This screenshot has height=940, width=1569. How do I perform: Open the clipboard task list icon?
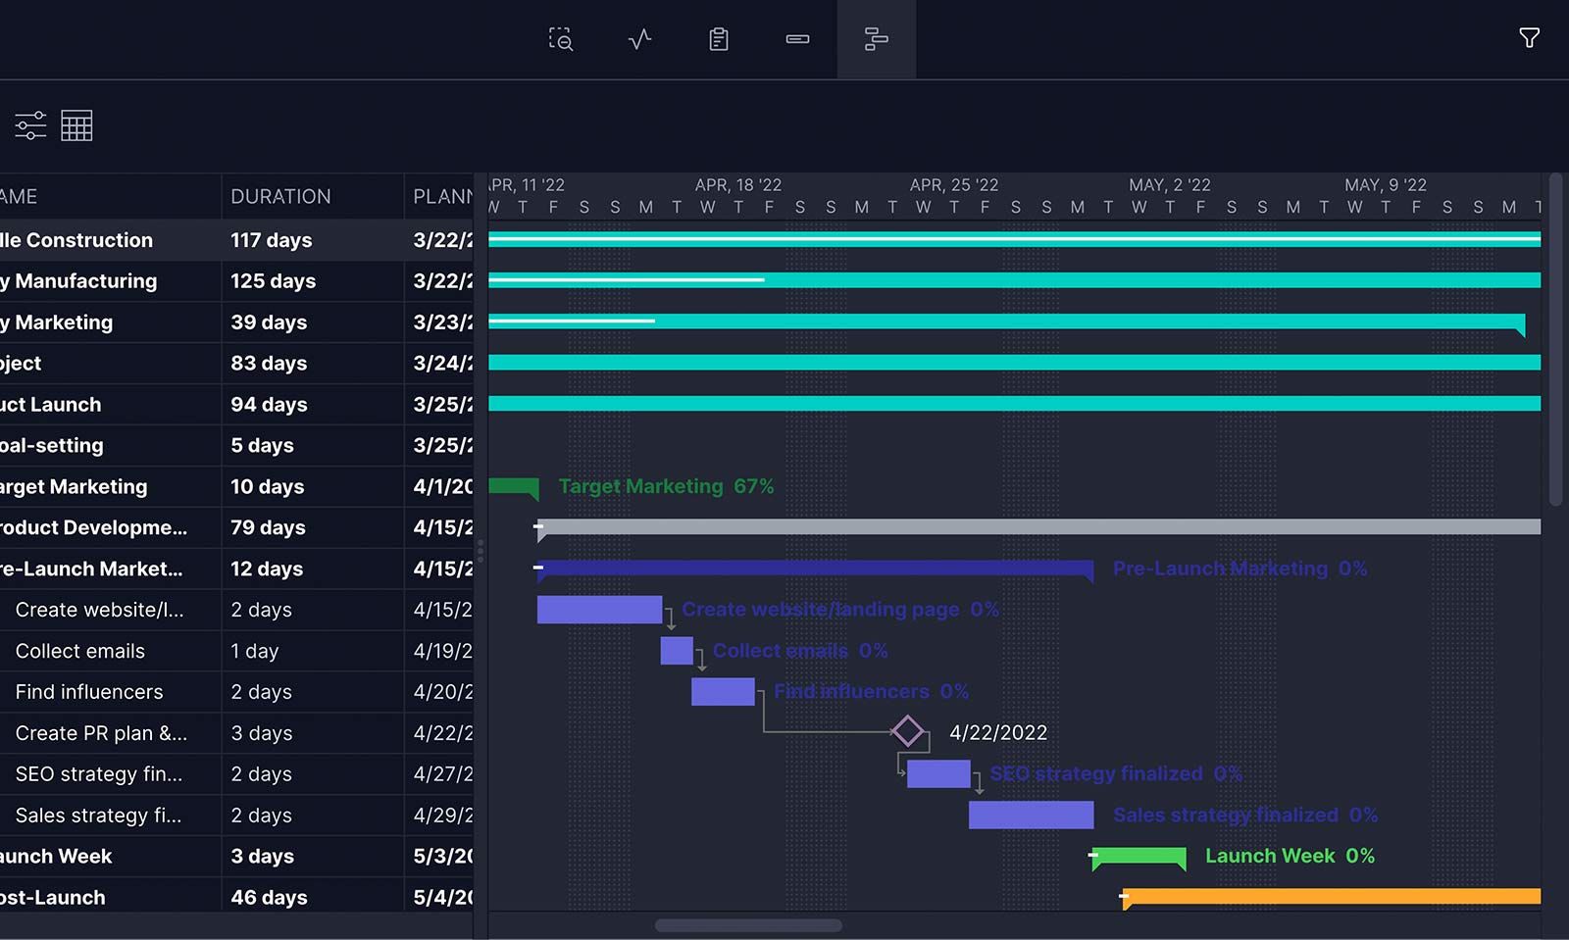pos(719,39)
